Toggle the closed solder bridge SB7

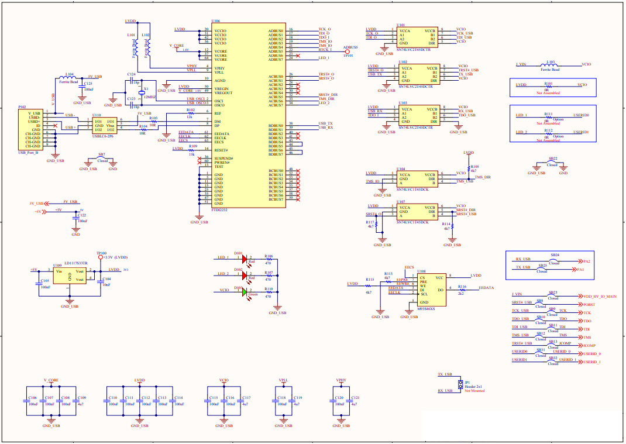99,158
